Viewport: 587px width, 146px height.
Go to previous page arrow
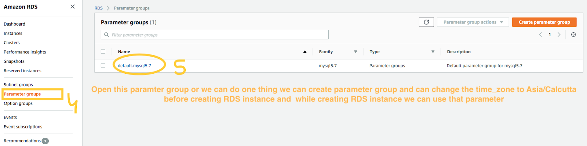point(540,35)
